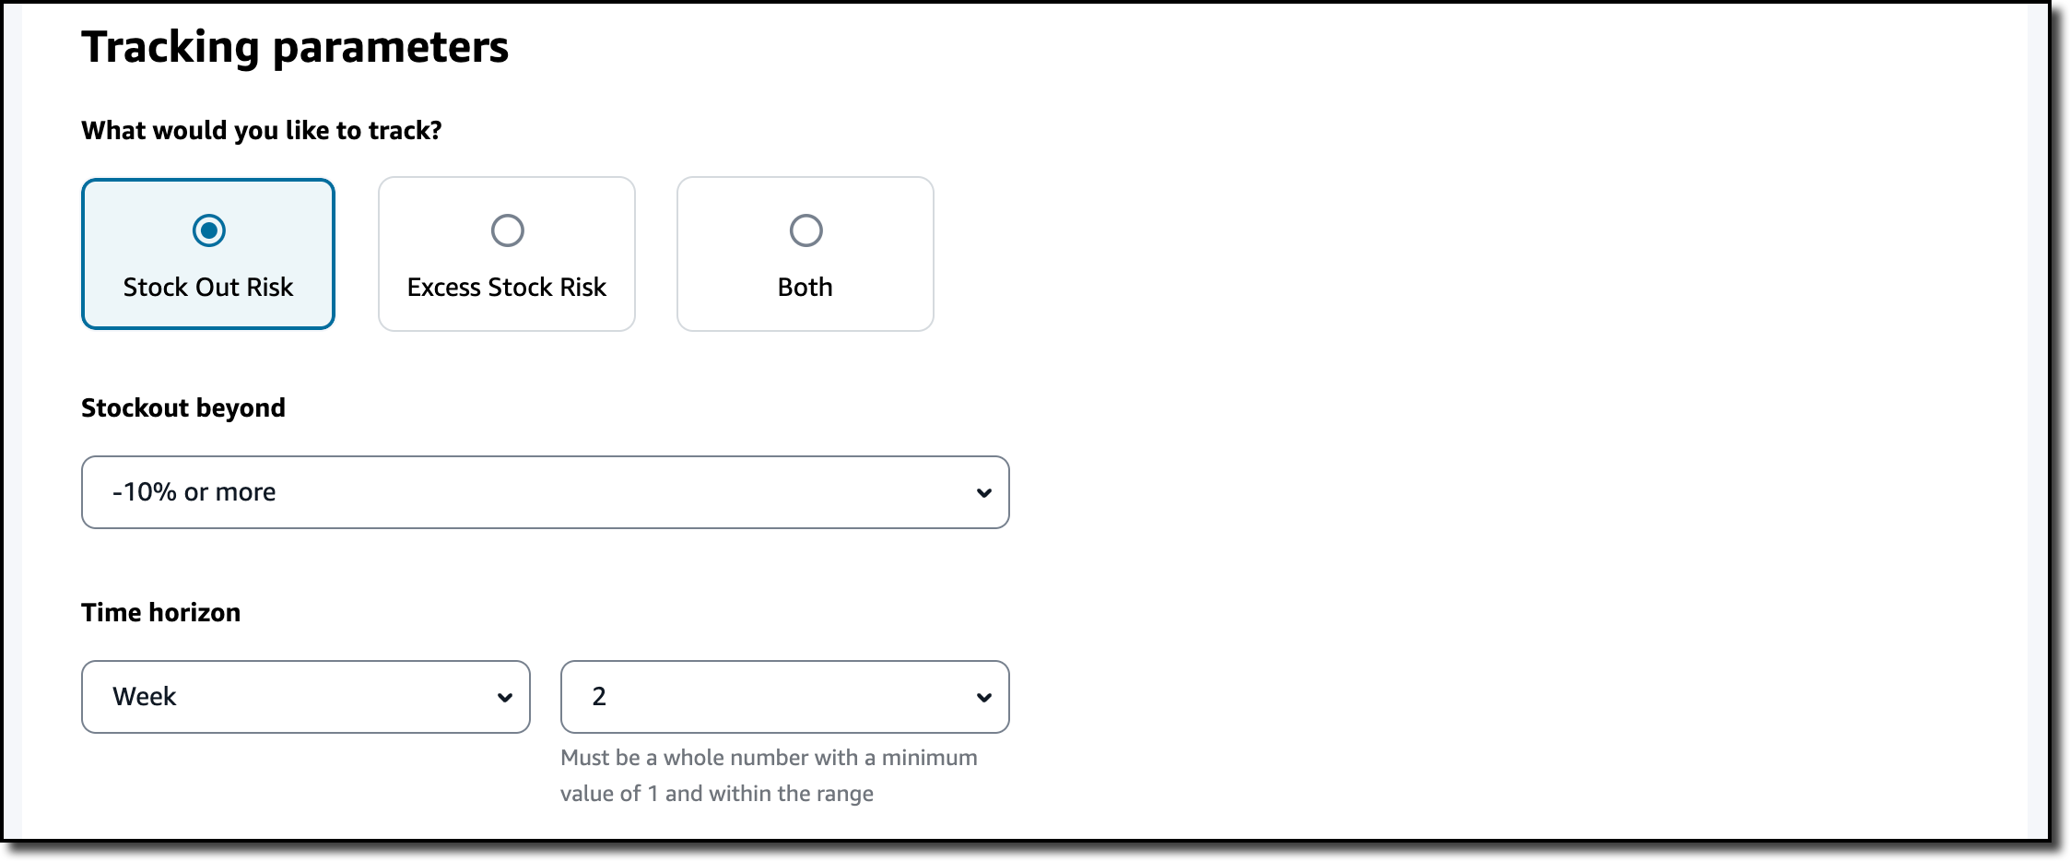Click the What would you like to track label
The image size is (2070, 861).
click(262, 131)
